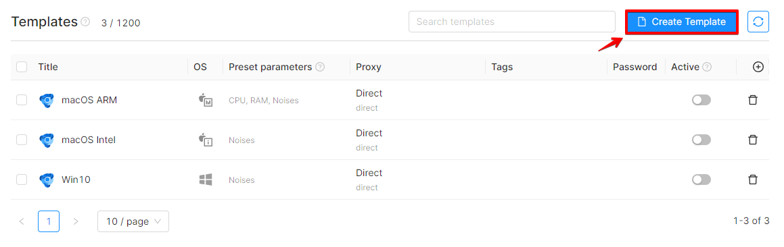Image resolution: width=784 pixels, height=247 pixels.
Task: Delete the macOS ARM template via trash icon
Action: pos(752,100)
